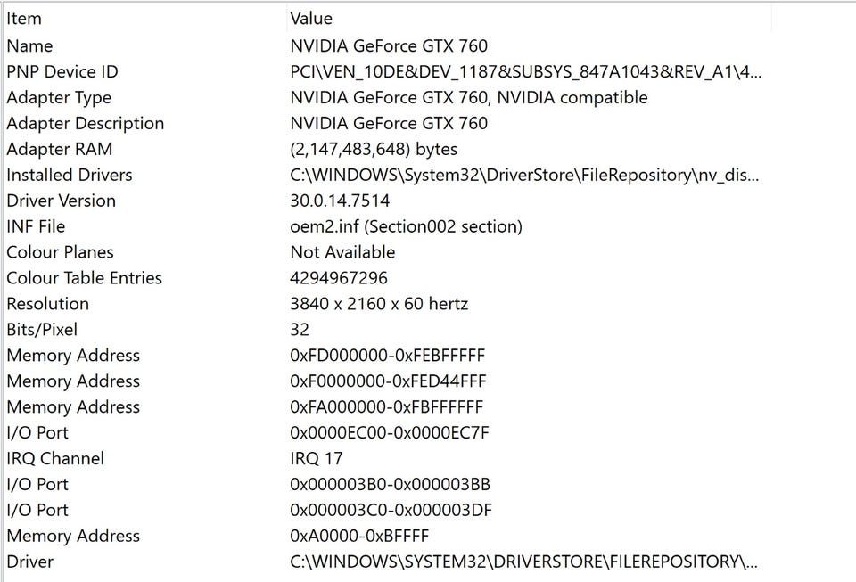Select the IRQ Channel row

pyautogui.click(x=55, y=458)
